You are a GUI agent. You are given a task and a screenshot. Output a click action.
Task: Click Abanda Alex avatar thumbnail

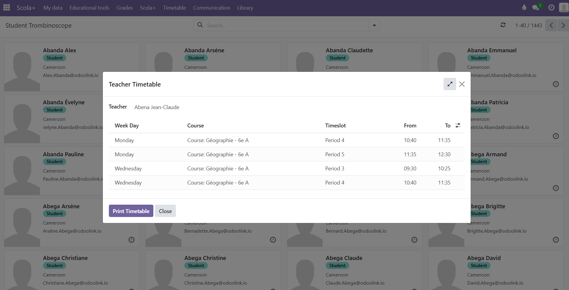(22, 67)
